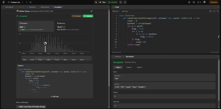This screenshot has width=221, height=109.
Task: Select the Memory stats card
Action: [x=73, y=26]
